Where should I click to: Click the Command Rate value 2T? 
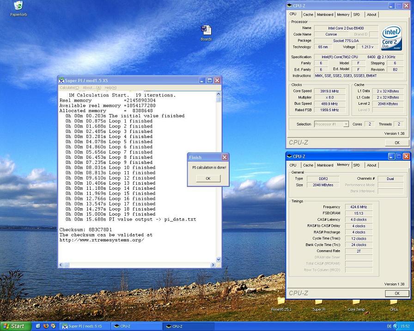coord(359,251)
